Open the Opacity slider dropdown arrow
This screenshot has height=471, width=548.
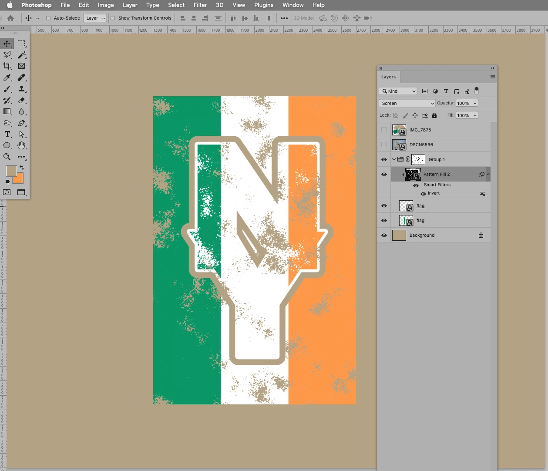point(475,103)
